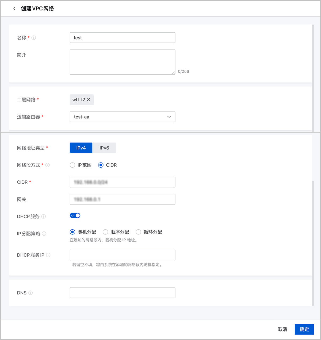
Task: Click the info icon beside DHCP 服务 IP
Action: click(48, 255)
